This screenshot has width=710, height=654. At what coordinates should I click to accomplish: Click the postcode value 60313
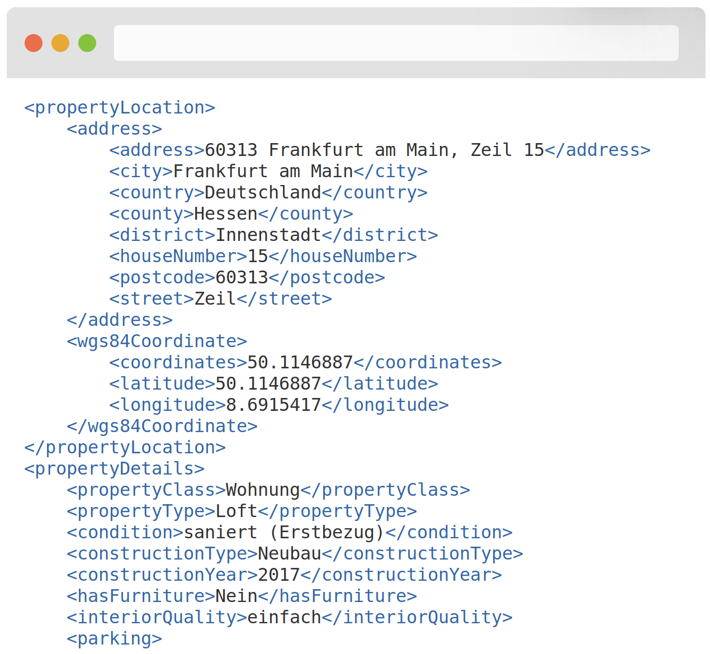[x=242, y=277]
